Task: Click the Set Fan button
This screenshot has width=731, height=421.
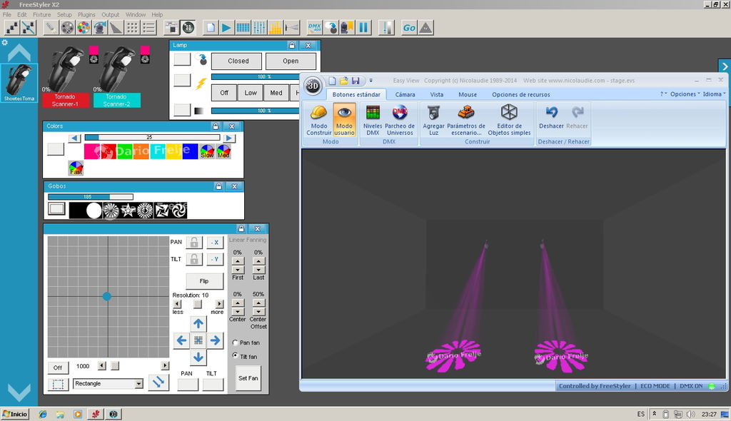Action: coord(248,378)
